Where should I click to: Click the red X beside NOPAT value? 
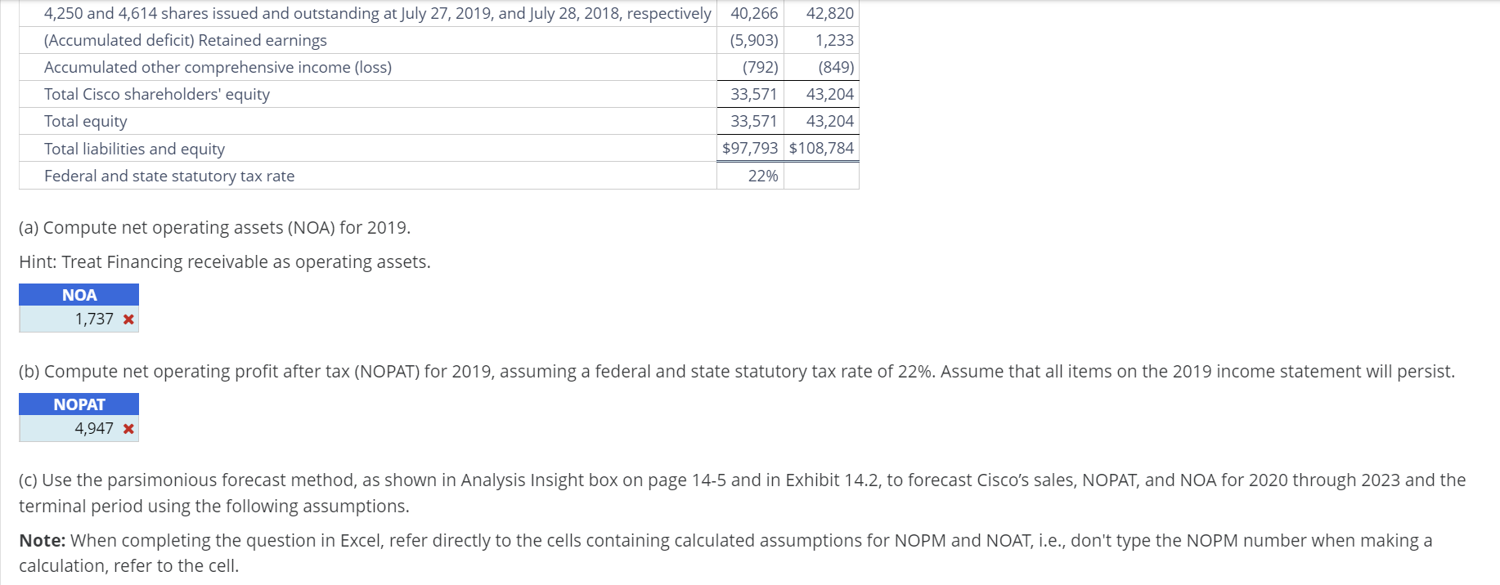(128, 429)
